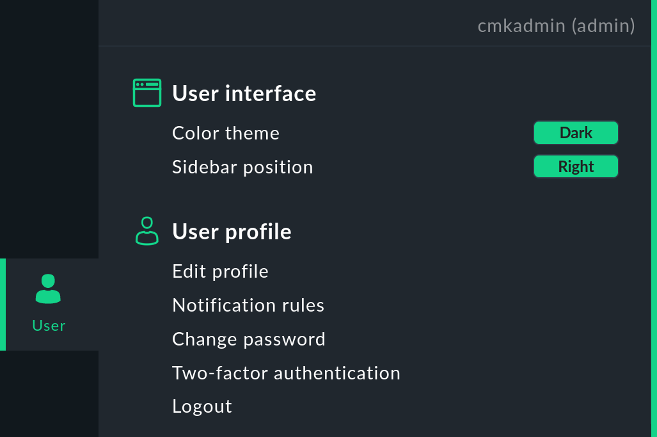Click the empty navigation bar area below User

pyautogui.click(x=49, y=393)
